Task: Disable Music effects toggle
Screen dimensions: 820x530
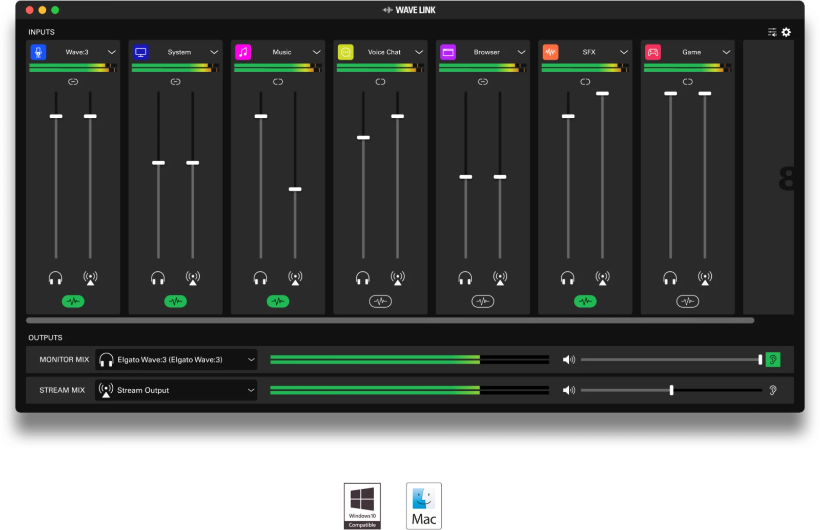Action: [278, 301]
